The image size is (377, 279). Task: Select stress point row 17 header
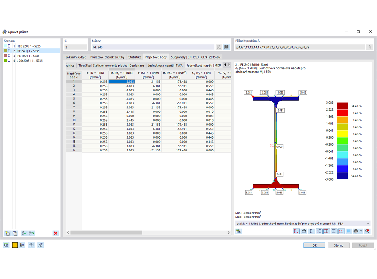point(74,150)
